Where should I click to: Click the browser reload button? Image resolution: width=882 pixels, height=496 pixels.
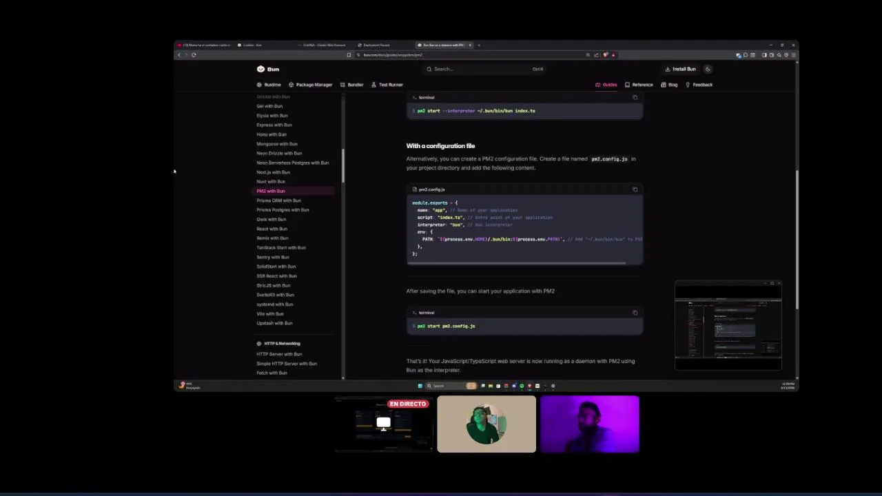tap(194, 55)
